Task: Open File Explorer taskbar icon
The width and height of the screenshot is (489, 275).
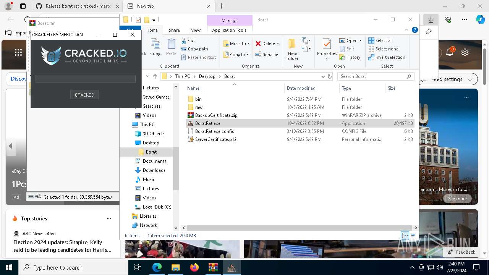Action: coord(175,267)
